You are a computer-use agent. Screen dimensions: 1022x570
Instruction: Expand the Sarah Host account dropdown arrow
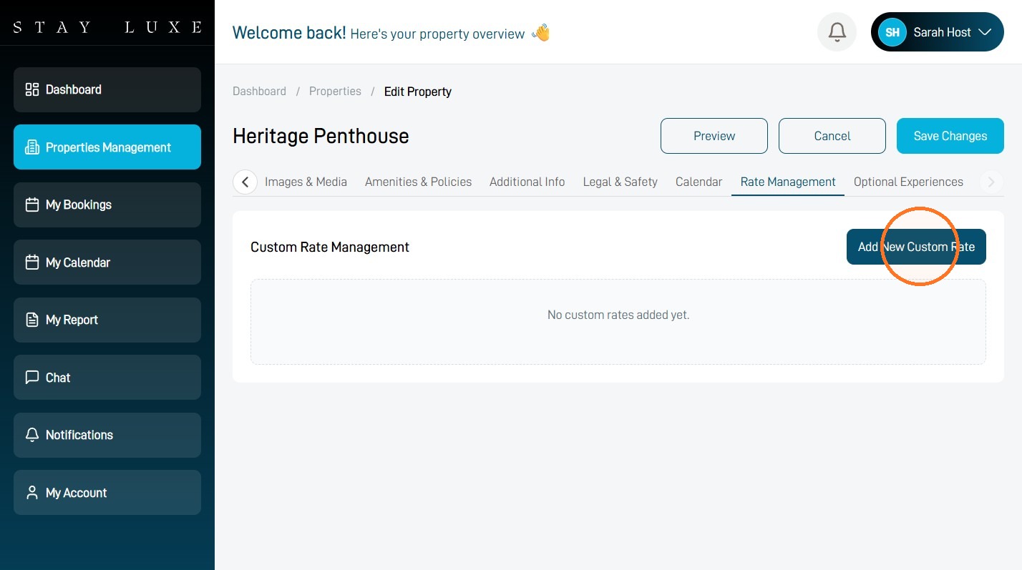tap(984, 32)
